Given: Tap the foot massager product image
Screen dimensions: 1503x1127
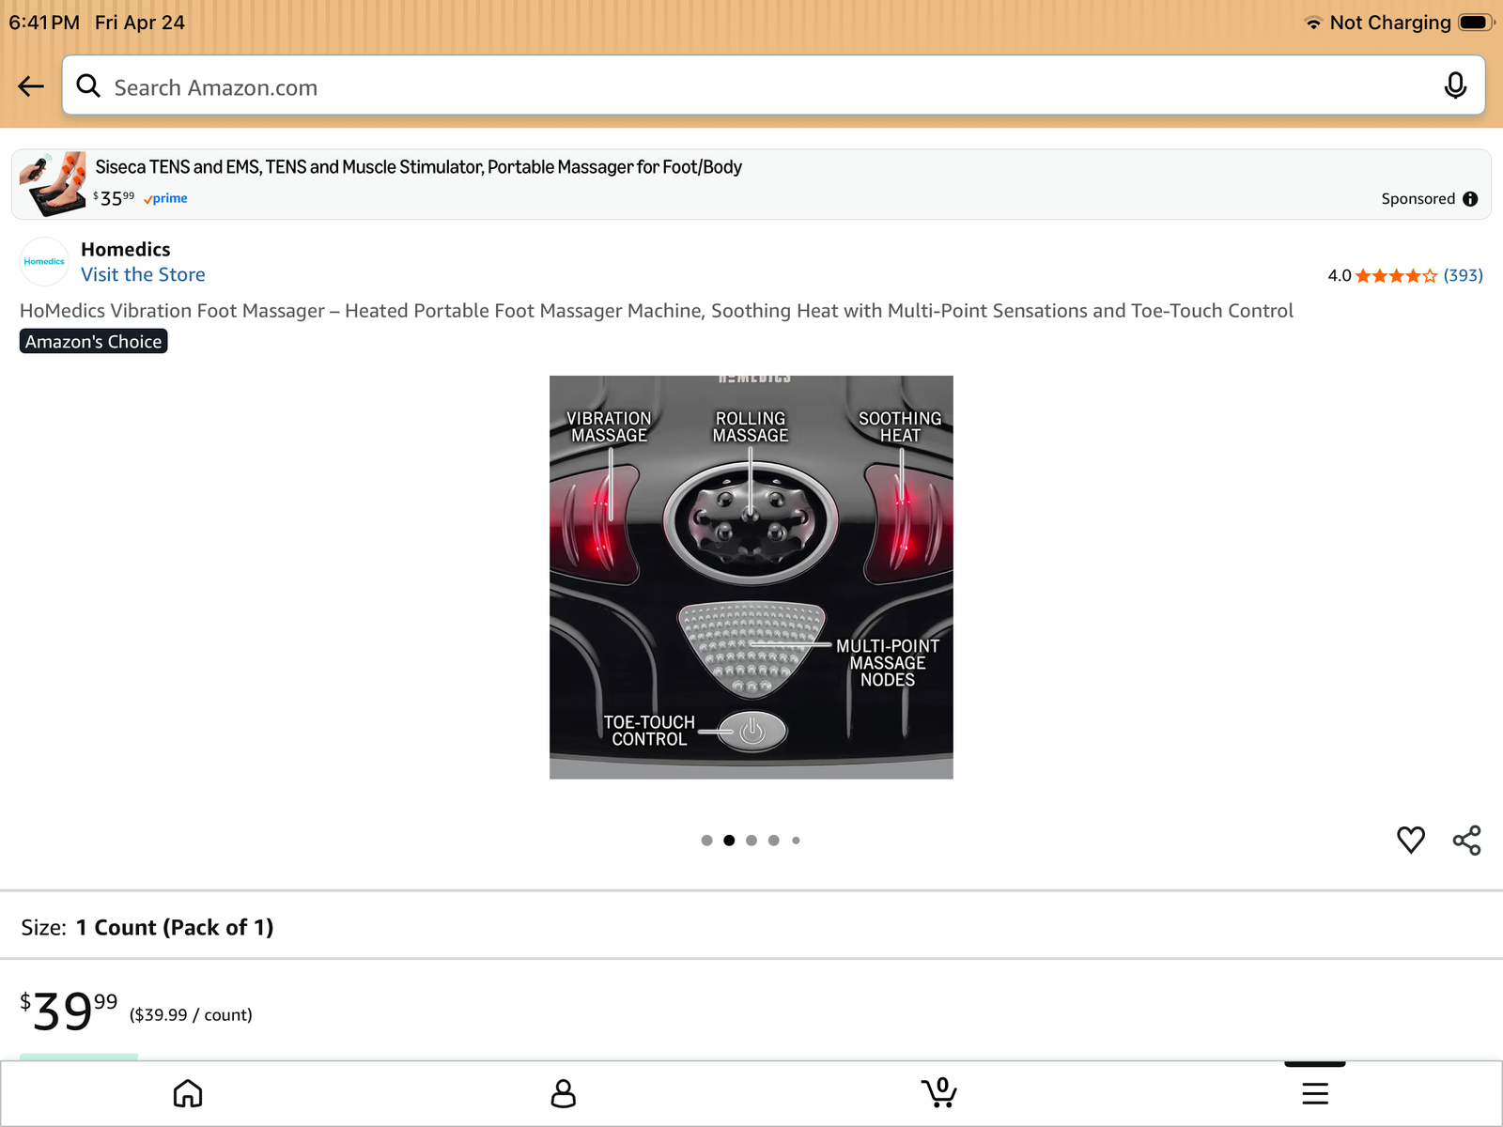Looking at the screenshot, I should coord(751,577).
